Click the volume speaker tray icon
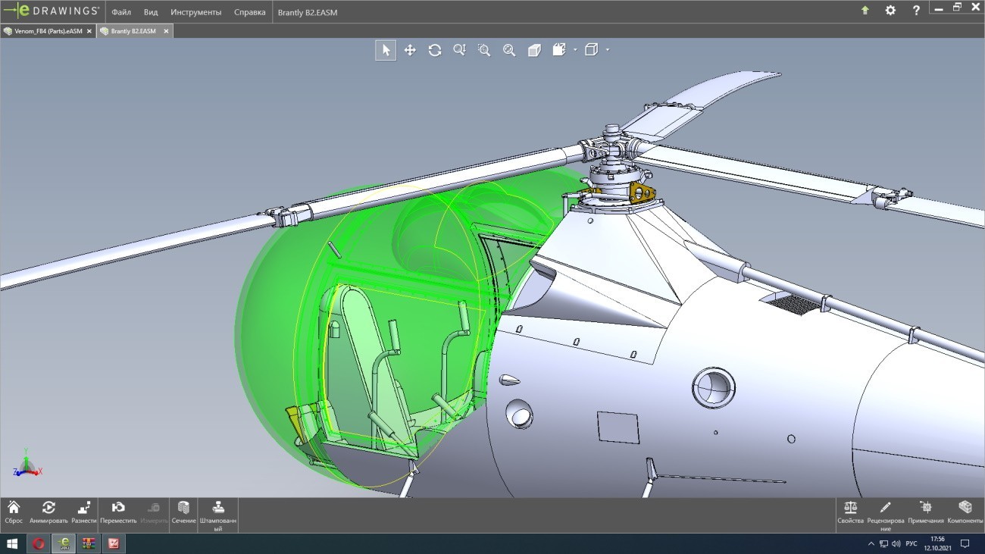 tap(896, 544)
